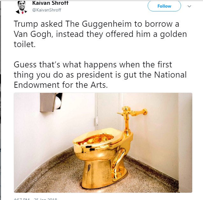
Task: Click the @KaivanShroff handle
Action: 46,10
